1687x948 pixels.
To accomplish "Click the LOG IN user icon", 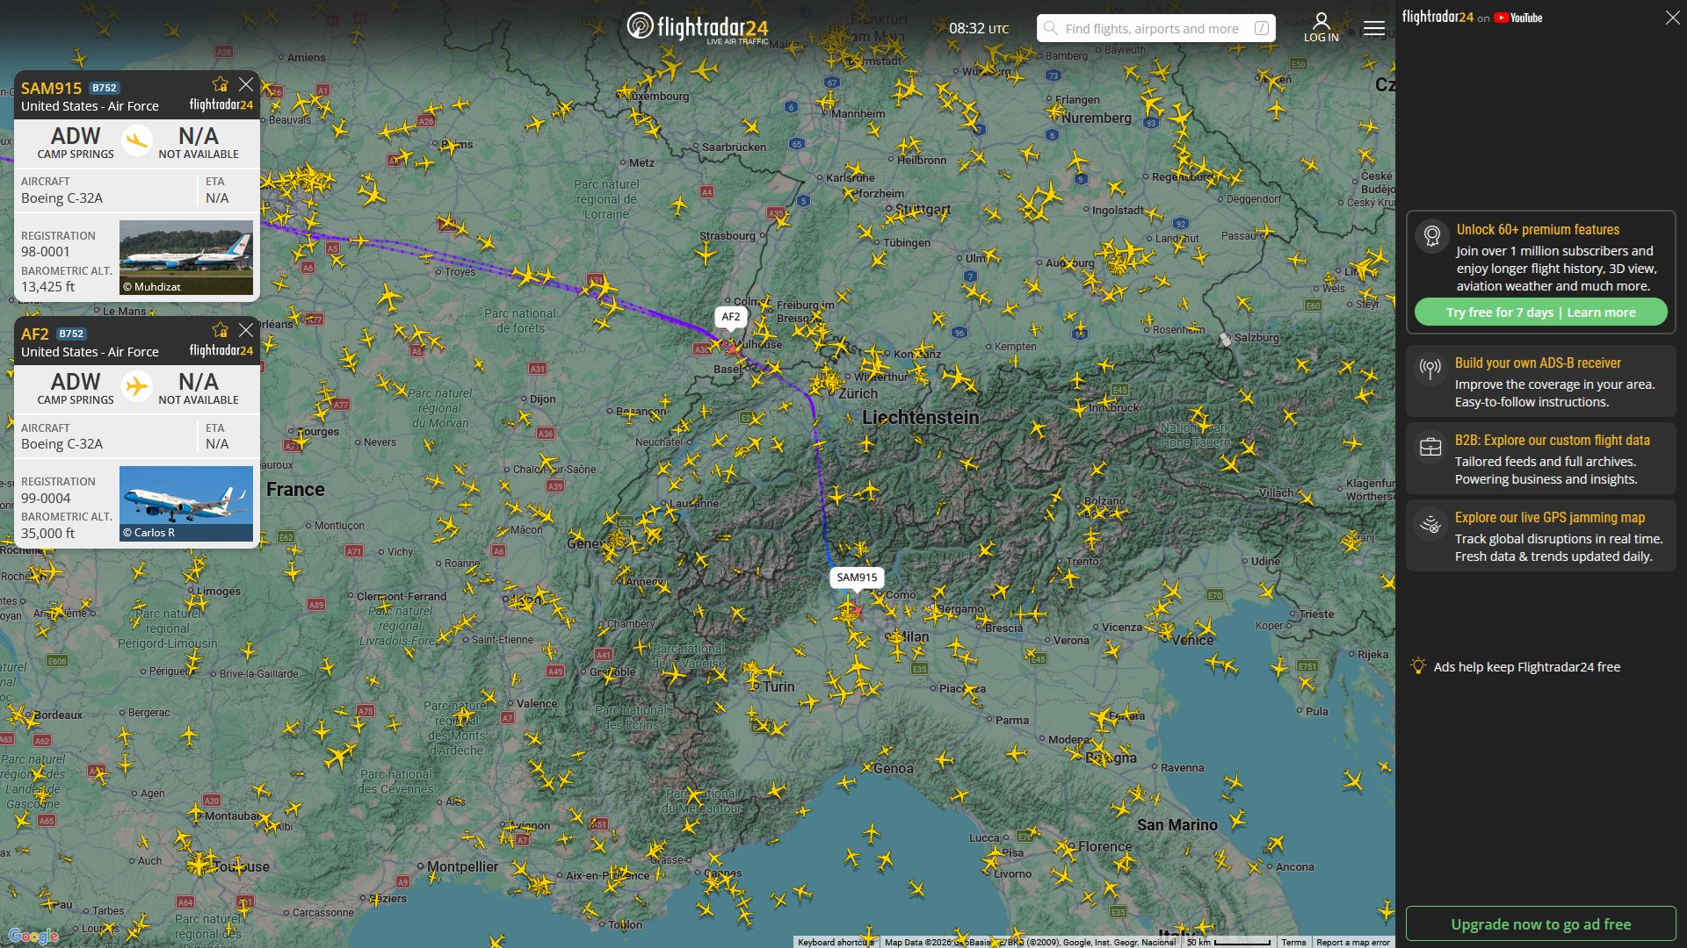I will point(1321,26).
